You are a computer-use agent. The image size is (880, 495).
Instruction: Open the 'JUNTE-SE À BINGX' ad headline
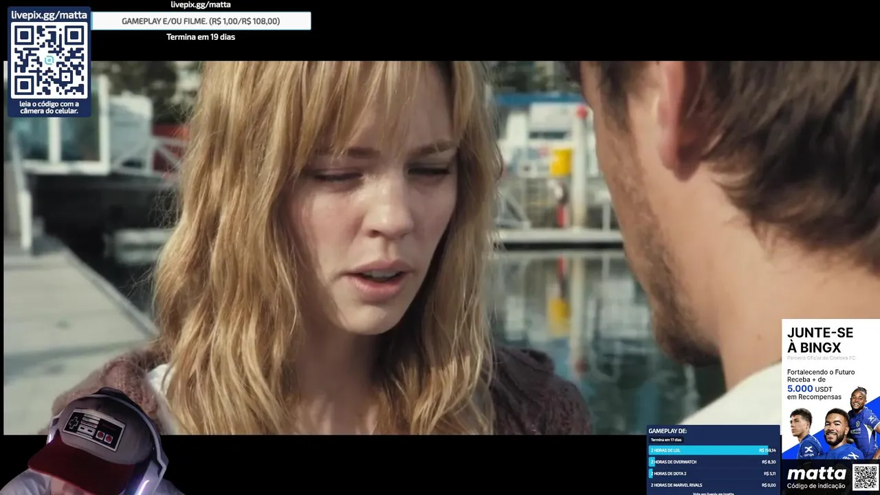pos(820,340)
